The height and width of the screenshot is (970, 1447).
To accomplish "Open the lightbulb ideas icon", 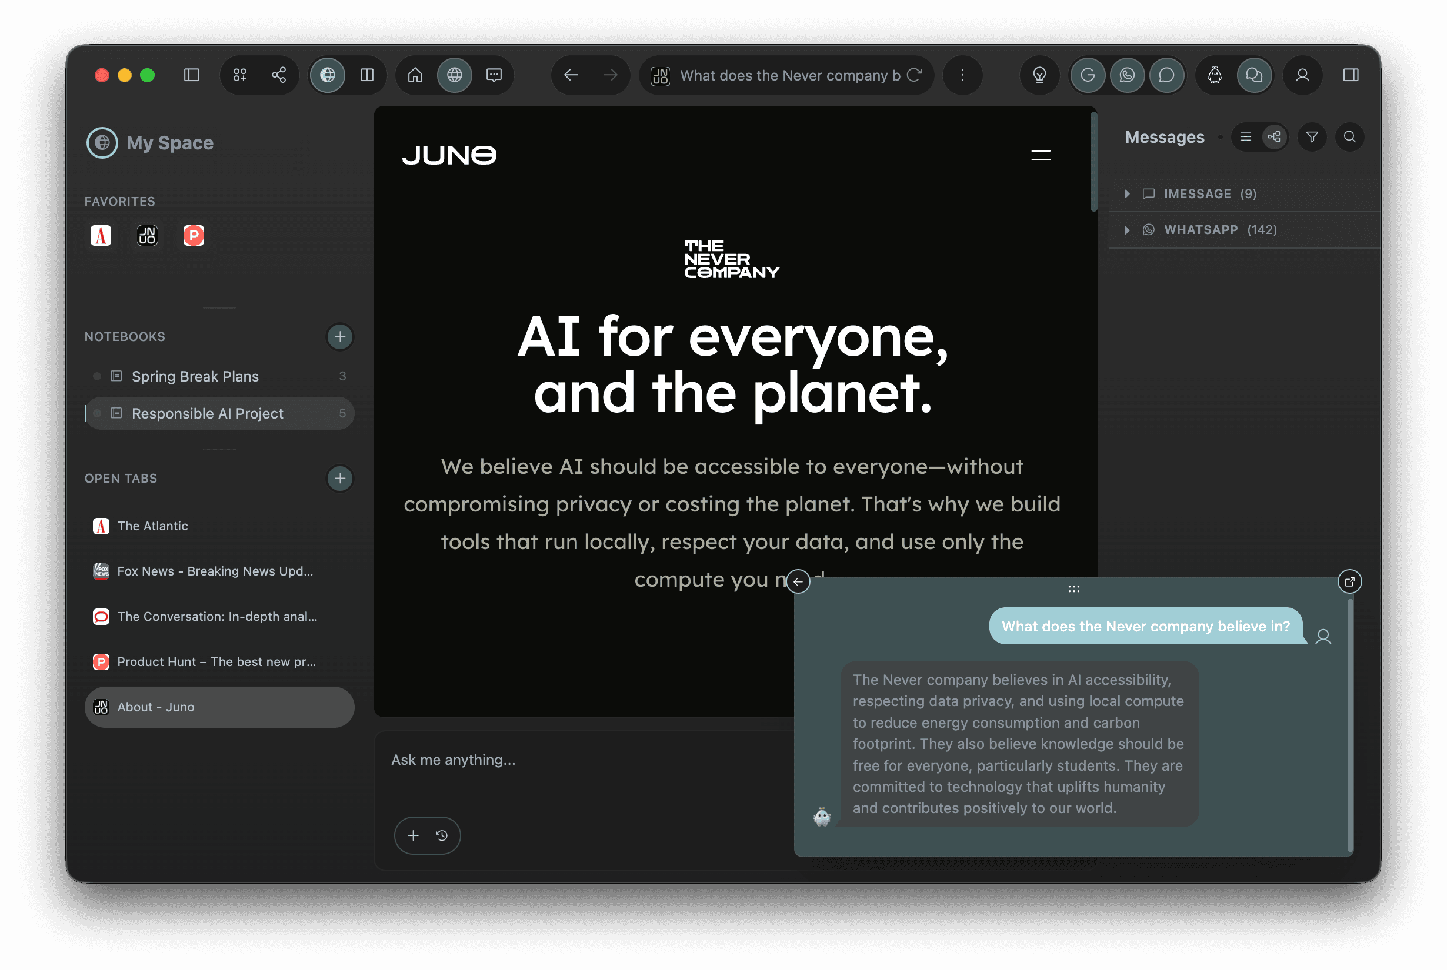I will click(1039, 75).
